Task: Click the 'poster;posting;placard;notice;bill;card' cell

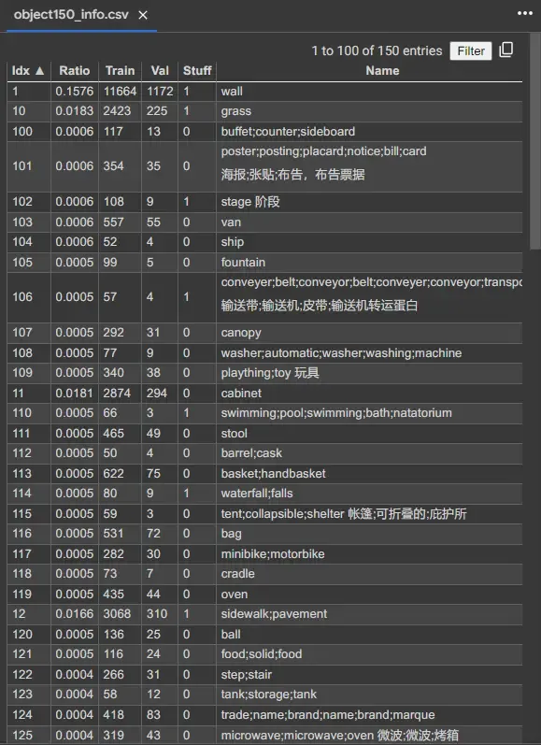Action: coord(369,166)
